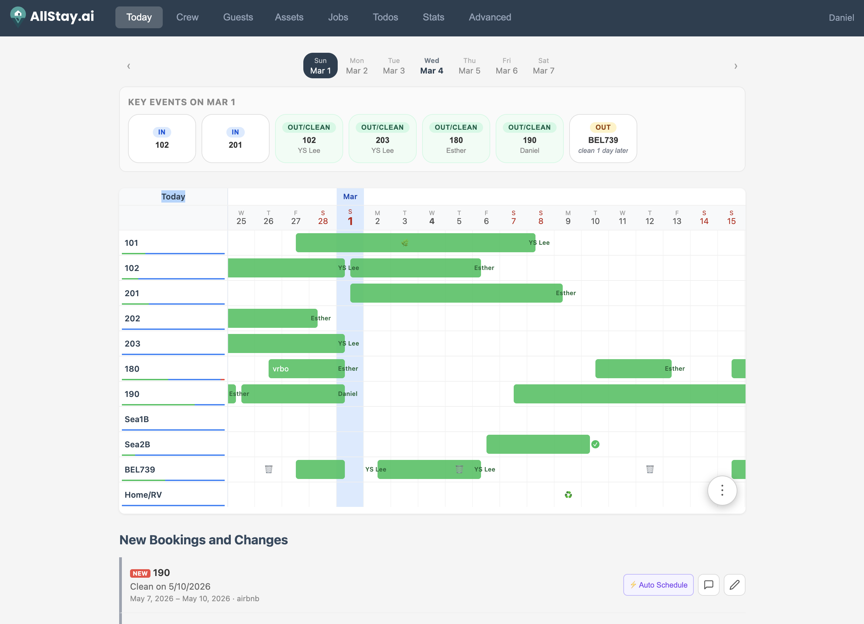This screenshot has height=624, width=864.
Task: Click the recycling icon in Home/RV row
Action: pos(568,495)
